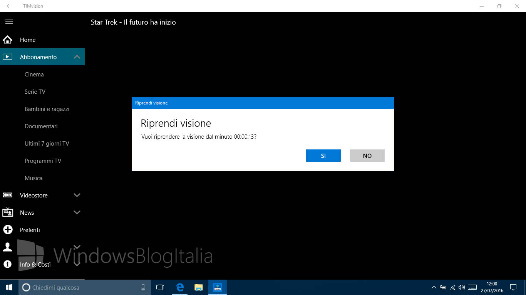Click the Preferiti plus icon
Image resolution: width=526 pixels, height=295 pixels.
click(x=8, y=230)
